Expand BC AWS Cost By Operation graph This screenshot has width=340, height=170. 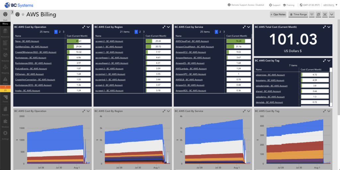pyautogui.click(x=84, y=111)
